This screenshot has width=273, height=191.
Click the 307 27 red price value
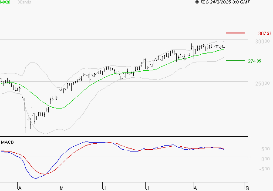[x=265, y=33]
